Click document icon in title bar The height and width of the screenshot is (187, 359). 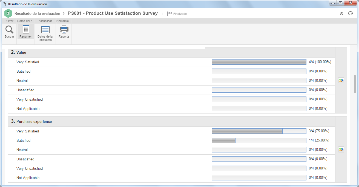(4, 4)
